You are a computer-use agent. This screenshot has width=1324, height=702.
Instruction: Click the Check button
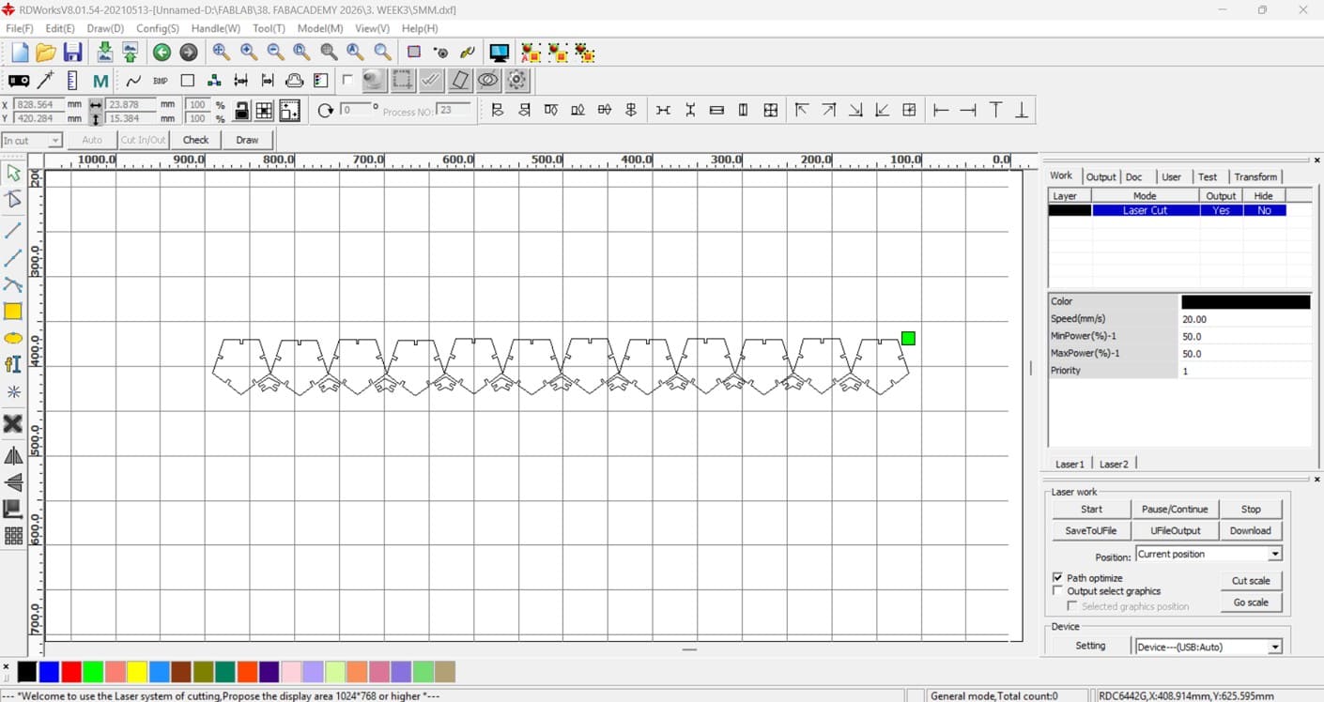click(x=195, y=140)
